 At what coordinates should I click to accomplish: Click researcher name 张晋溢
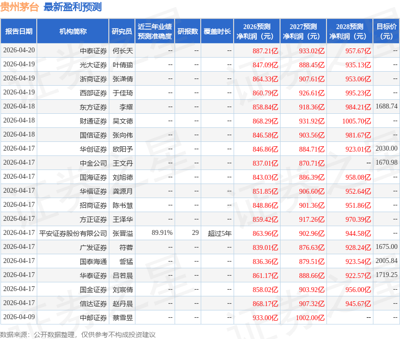[x=122, y=233]
